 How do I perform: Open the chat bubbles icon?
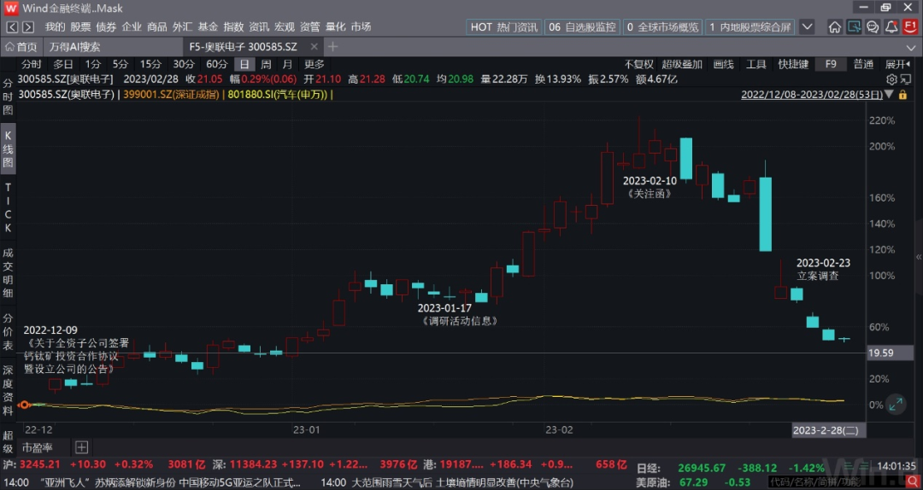pyautogui.click(x=873, y=27)
